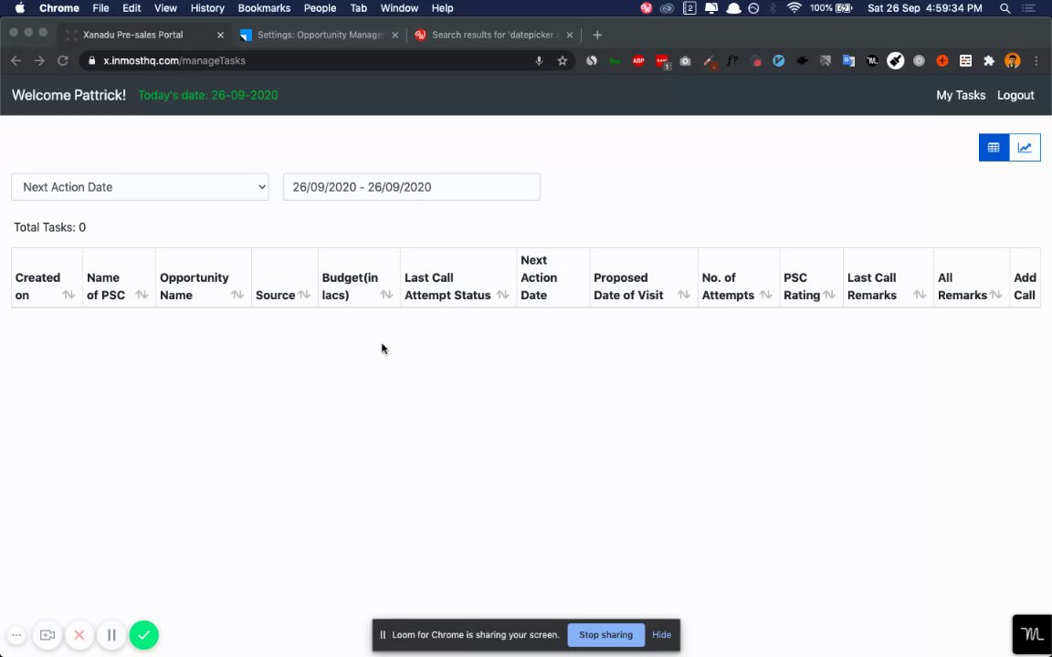Image resolution: width=1052 pixels, height=657 pixels.
Task: Open the People menu
Action: pyautogui.click(x=320, y=8)
